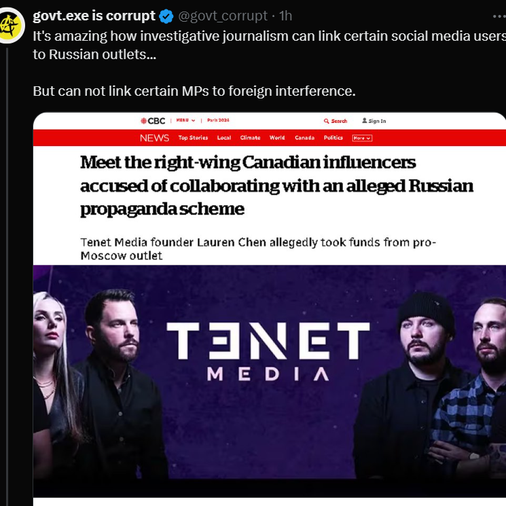Go to the Local news tab

point(224,138)
